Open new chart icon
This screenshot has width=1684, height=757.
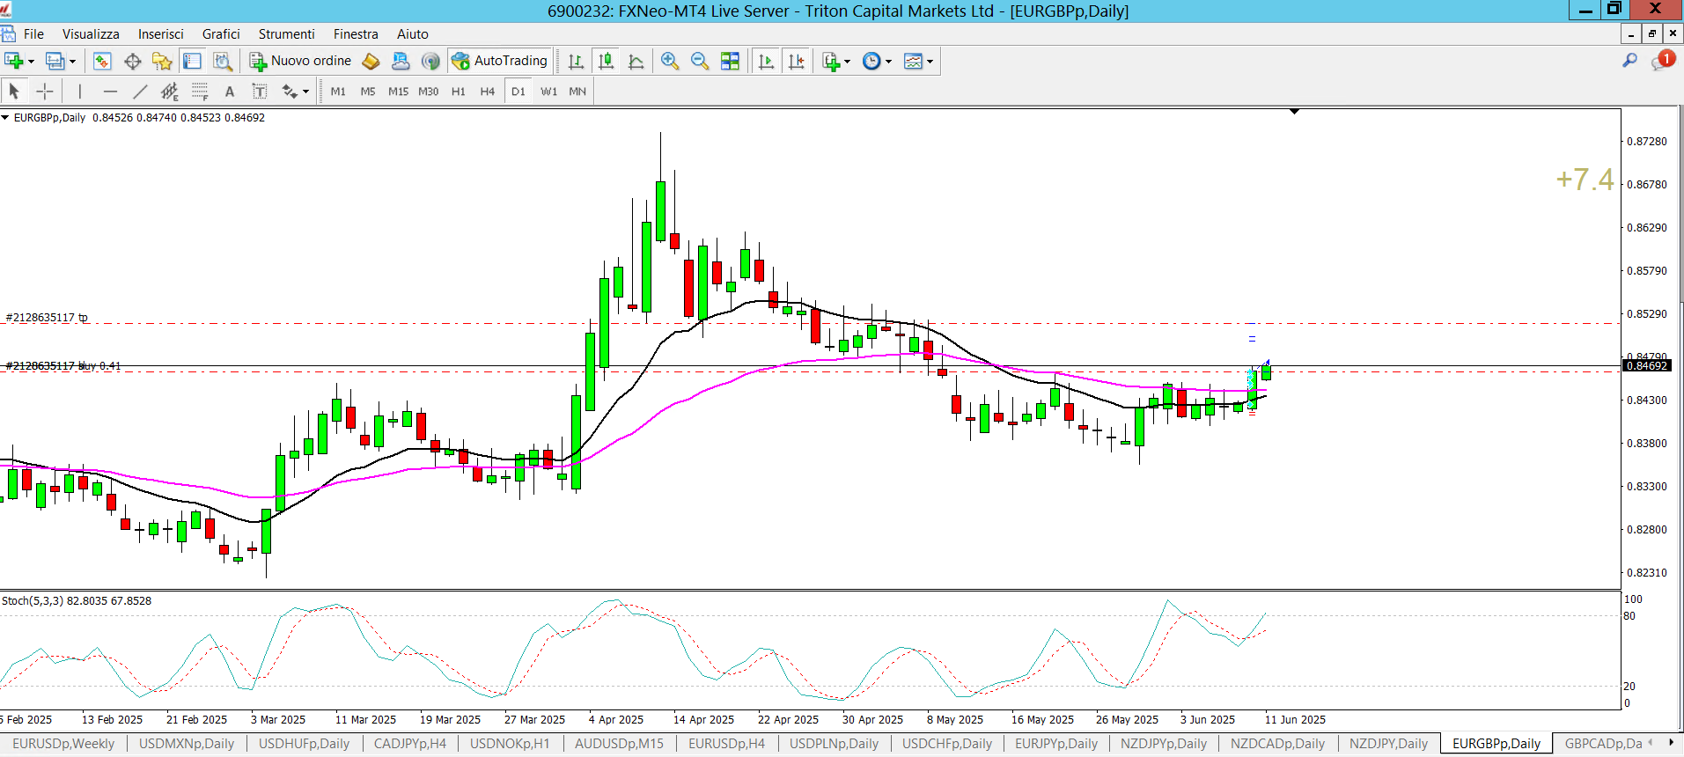point(14,61)
